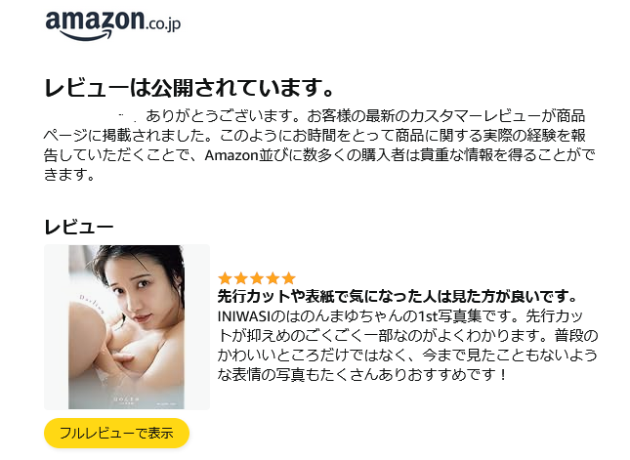630x460 pixels.
Task: Click the review line ending おすすめです！
Action: (x=361, y=375)
